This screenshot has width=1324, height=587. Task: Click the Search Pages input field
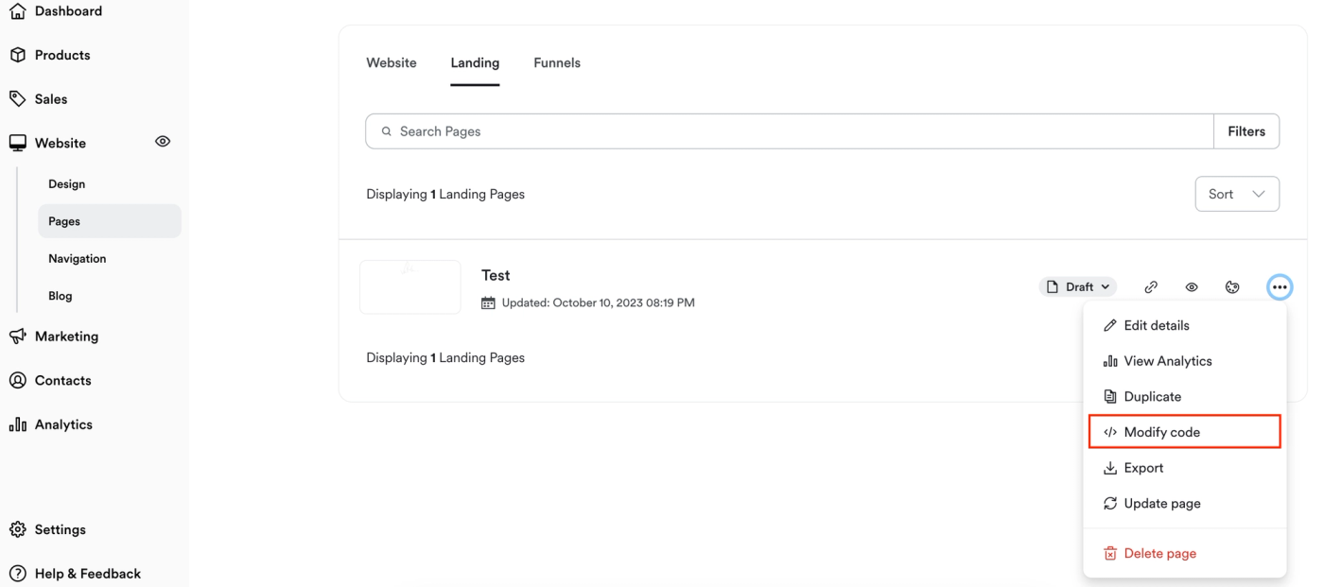pos(790,131)
